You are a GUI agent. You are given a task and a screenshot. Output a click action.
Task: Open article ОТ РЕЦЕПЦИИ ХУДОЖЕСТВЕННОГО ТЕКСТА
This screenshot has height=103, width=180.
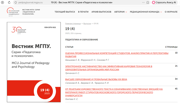114,92
